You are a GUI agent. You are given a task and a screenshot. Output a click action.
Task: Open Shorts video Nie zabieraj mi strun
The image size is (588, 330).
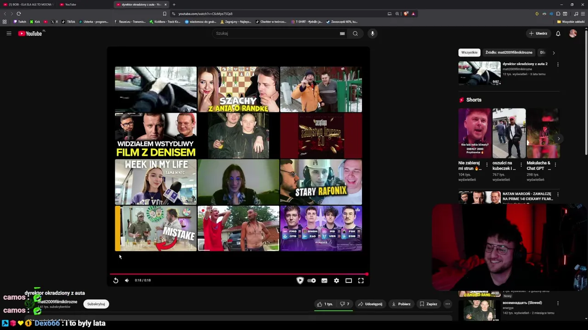click(475, 133)
